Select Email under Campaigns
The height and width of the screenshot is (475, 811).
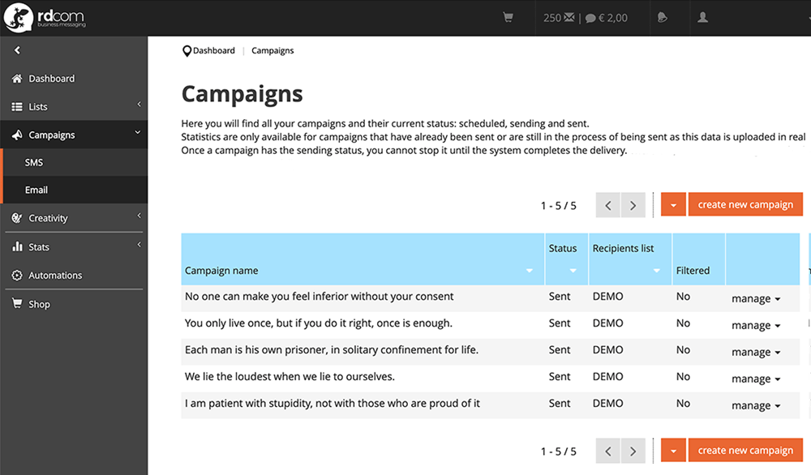[x=36, y=190]
